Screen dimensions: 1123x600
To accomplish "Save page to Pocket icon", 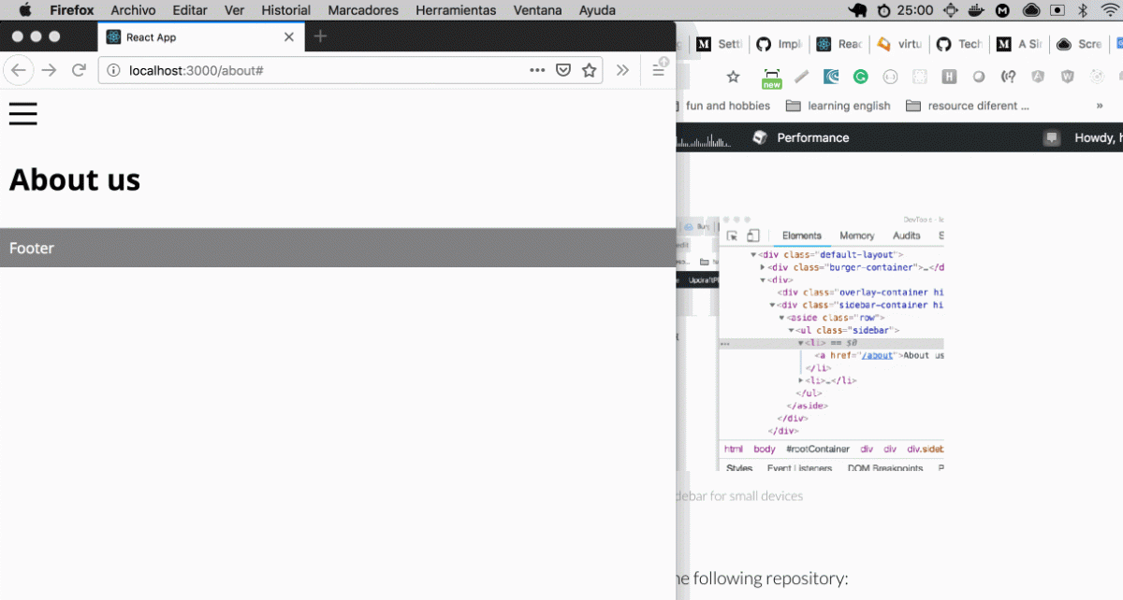I will [x=563, y=70].
